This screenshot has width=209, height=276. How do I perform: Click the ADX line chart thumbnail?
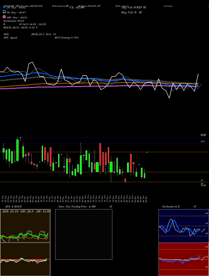[x=25, y=226]
